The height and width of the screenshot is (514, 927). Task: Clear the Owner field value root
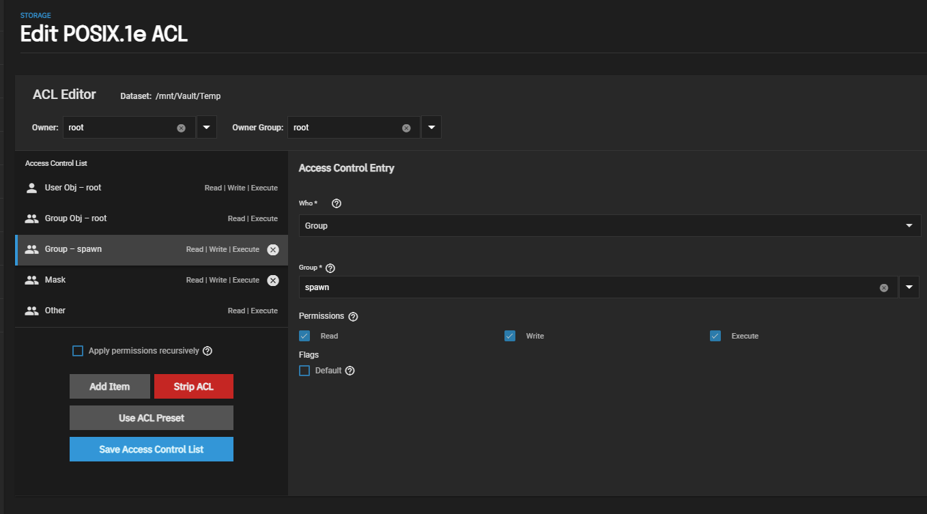[x=181, y=128]
